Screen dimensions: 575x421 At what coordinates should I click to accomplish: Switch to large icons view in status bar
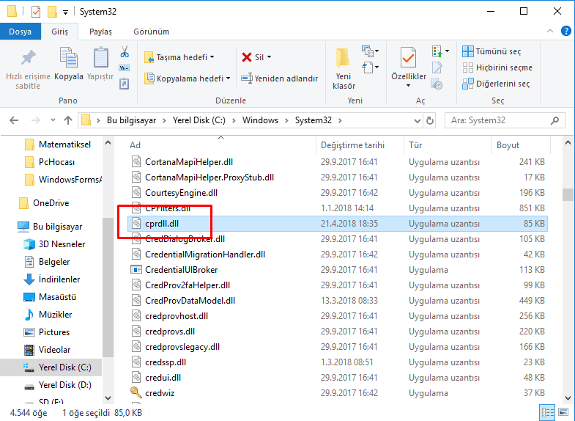tap(562, 413)
